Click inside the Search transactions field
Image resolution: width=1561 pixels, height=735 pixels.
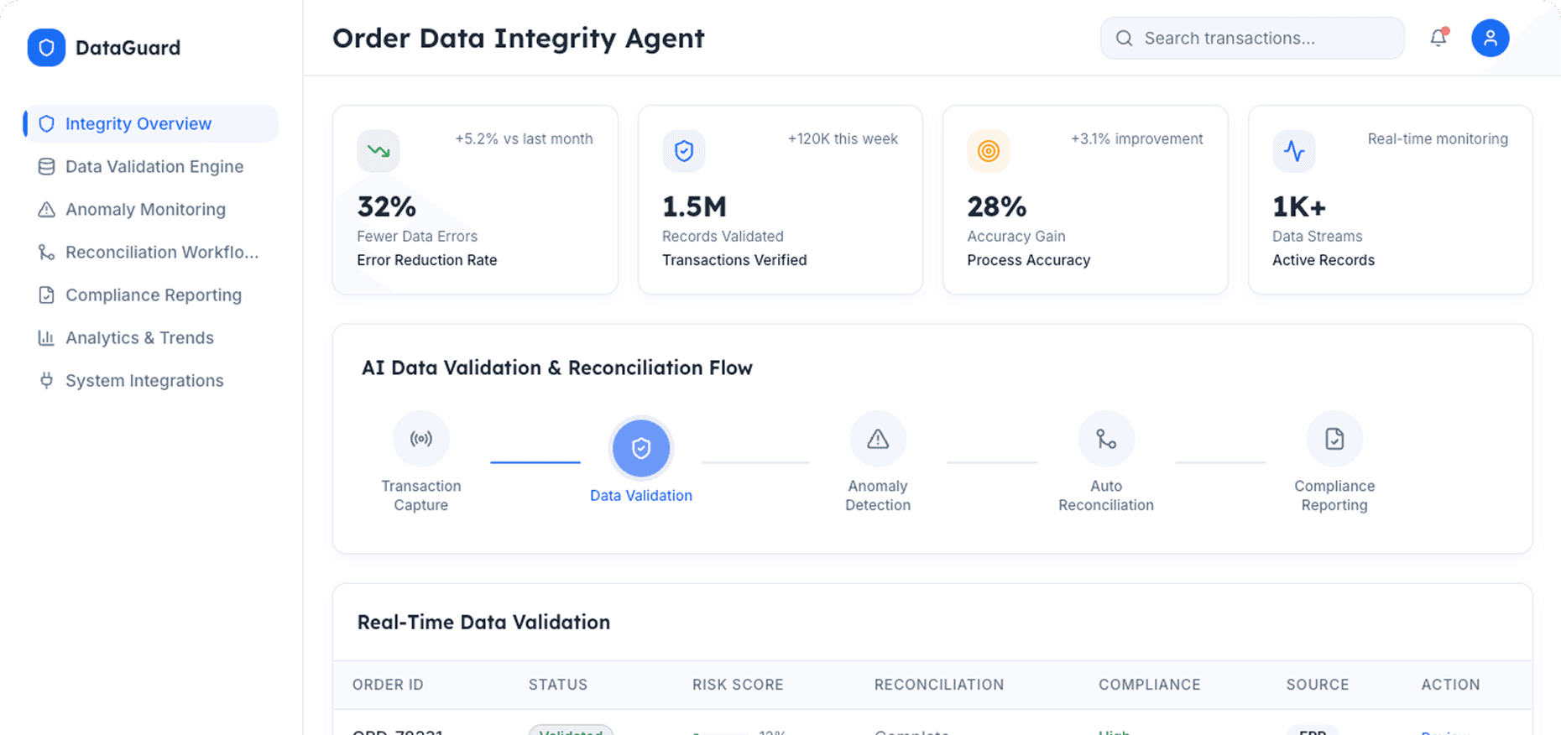tap(1250, 38)
